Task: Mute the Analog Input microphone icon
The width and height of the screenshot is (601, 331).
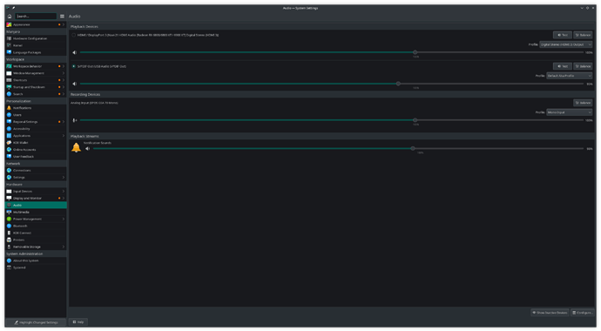Action: (x=75, y=120)
